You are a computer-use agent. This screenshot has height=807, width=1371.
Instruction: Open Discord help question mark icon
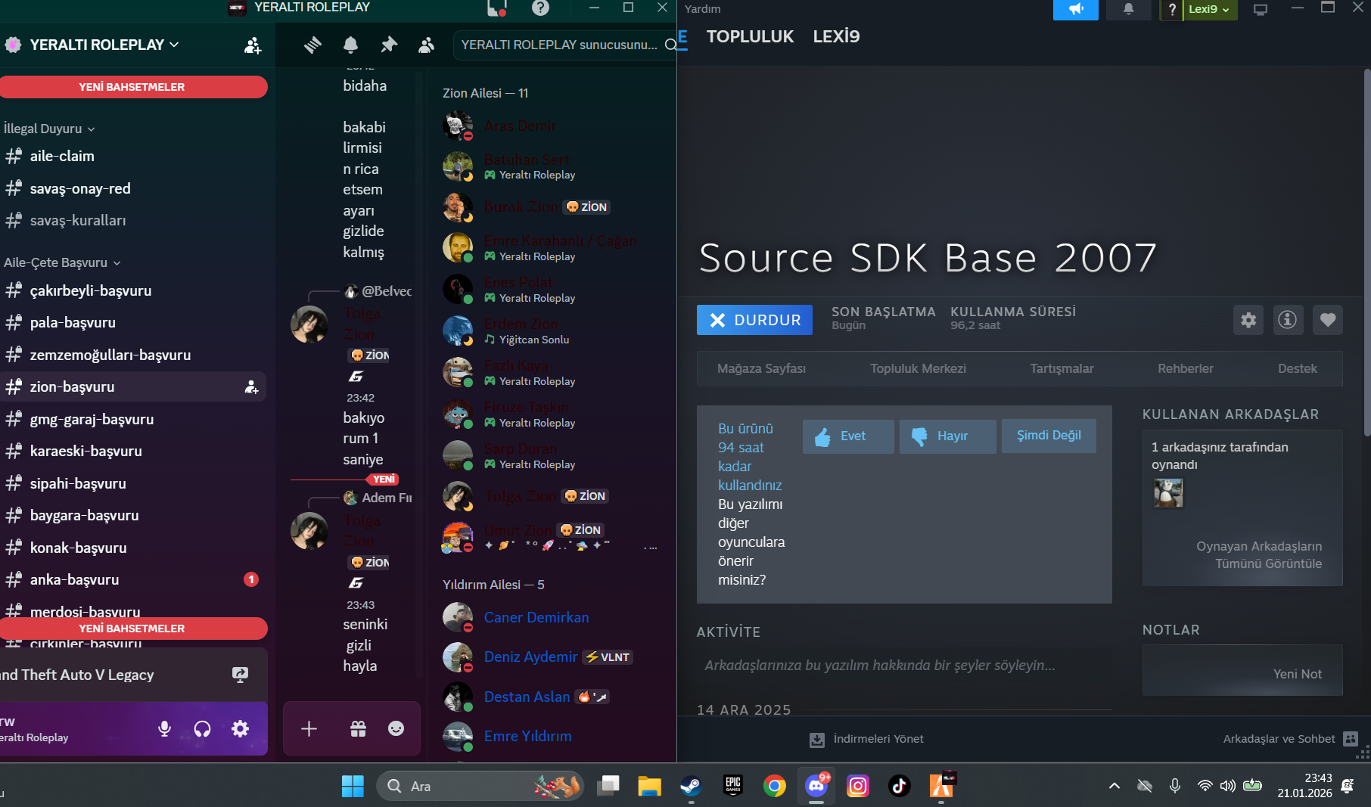(540, 8)
